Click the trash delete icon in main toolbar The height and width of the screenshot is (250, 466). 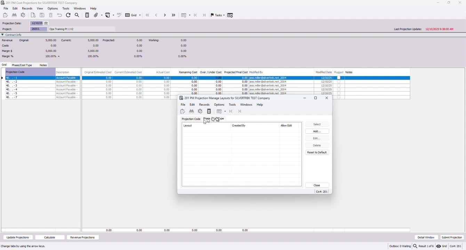51,15
